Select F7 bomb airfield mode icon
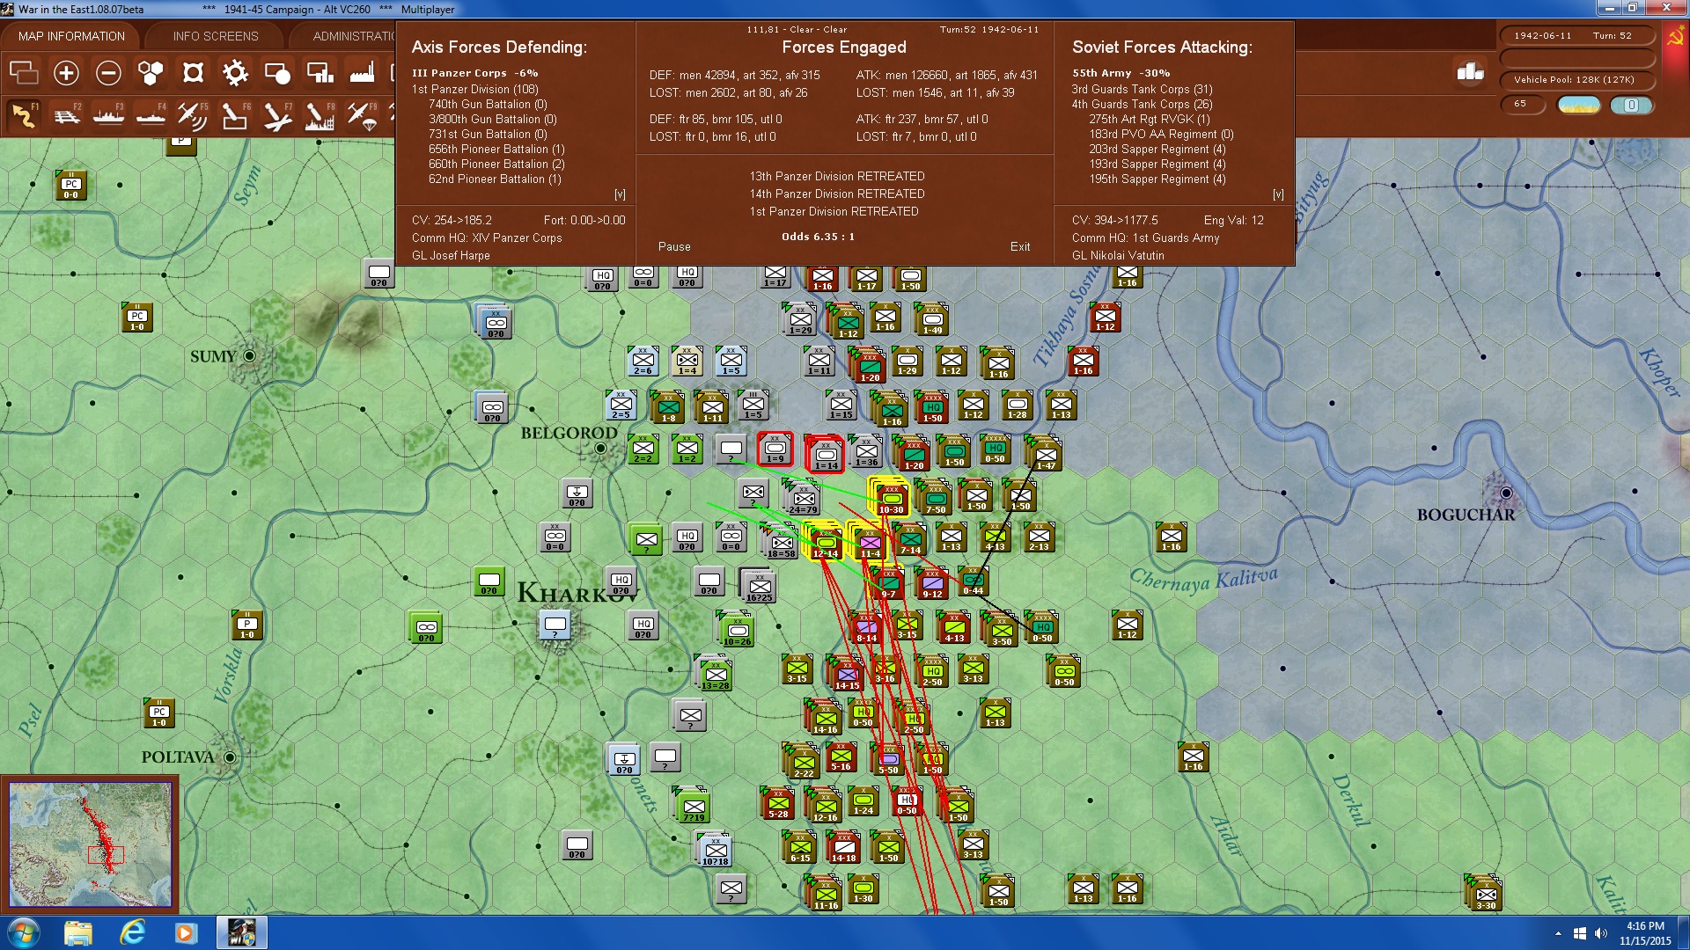The width and height of the screenshot is (1690, 950). pos(277,115)
